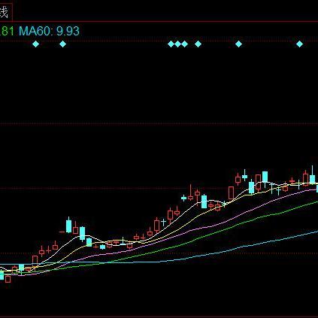The width and height of the screenshot is (318, 318).
Task: Open the second-to-last cyan diamond marker
Action: point(238,44)
